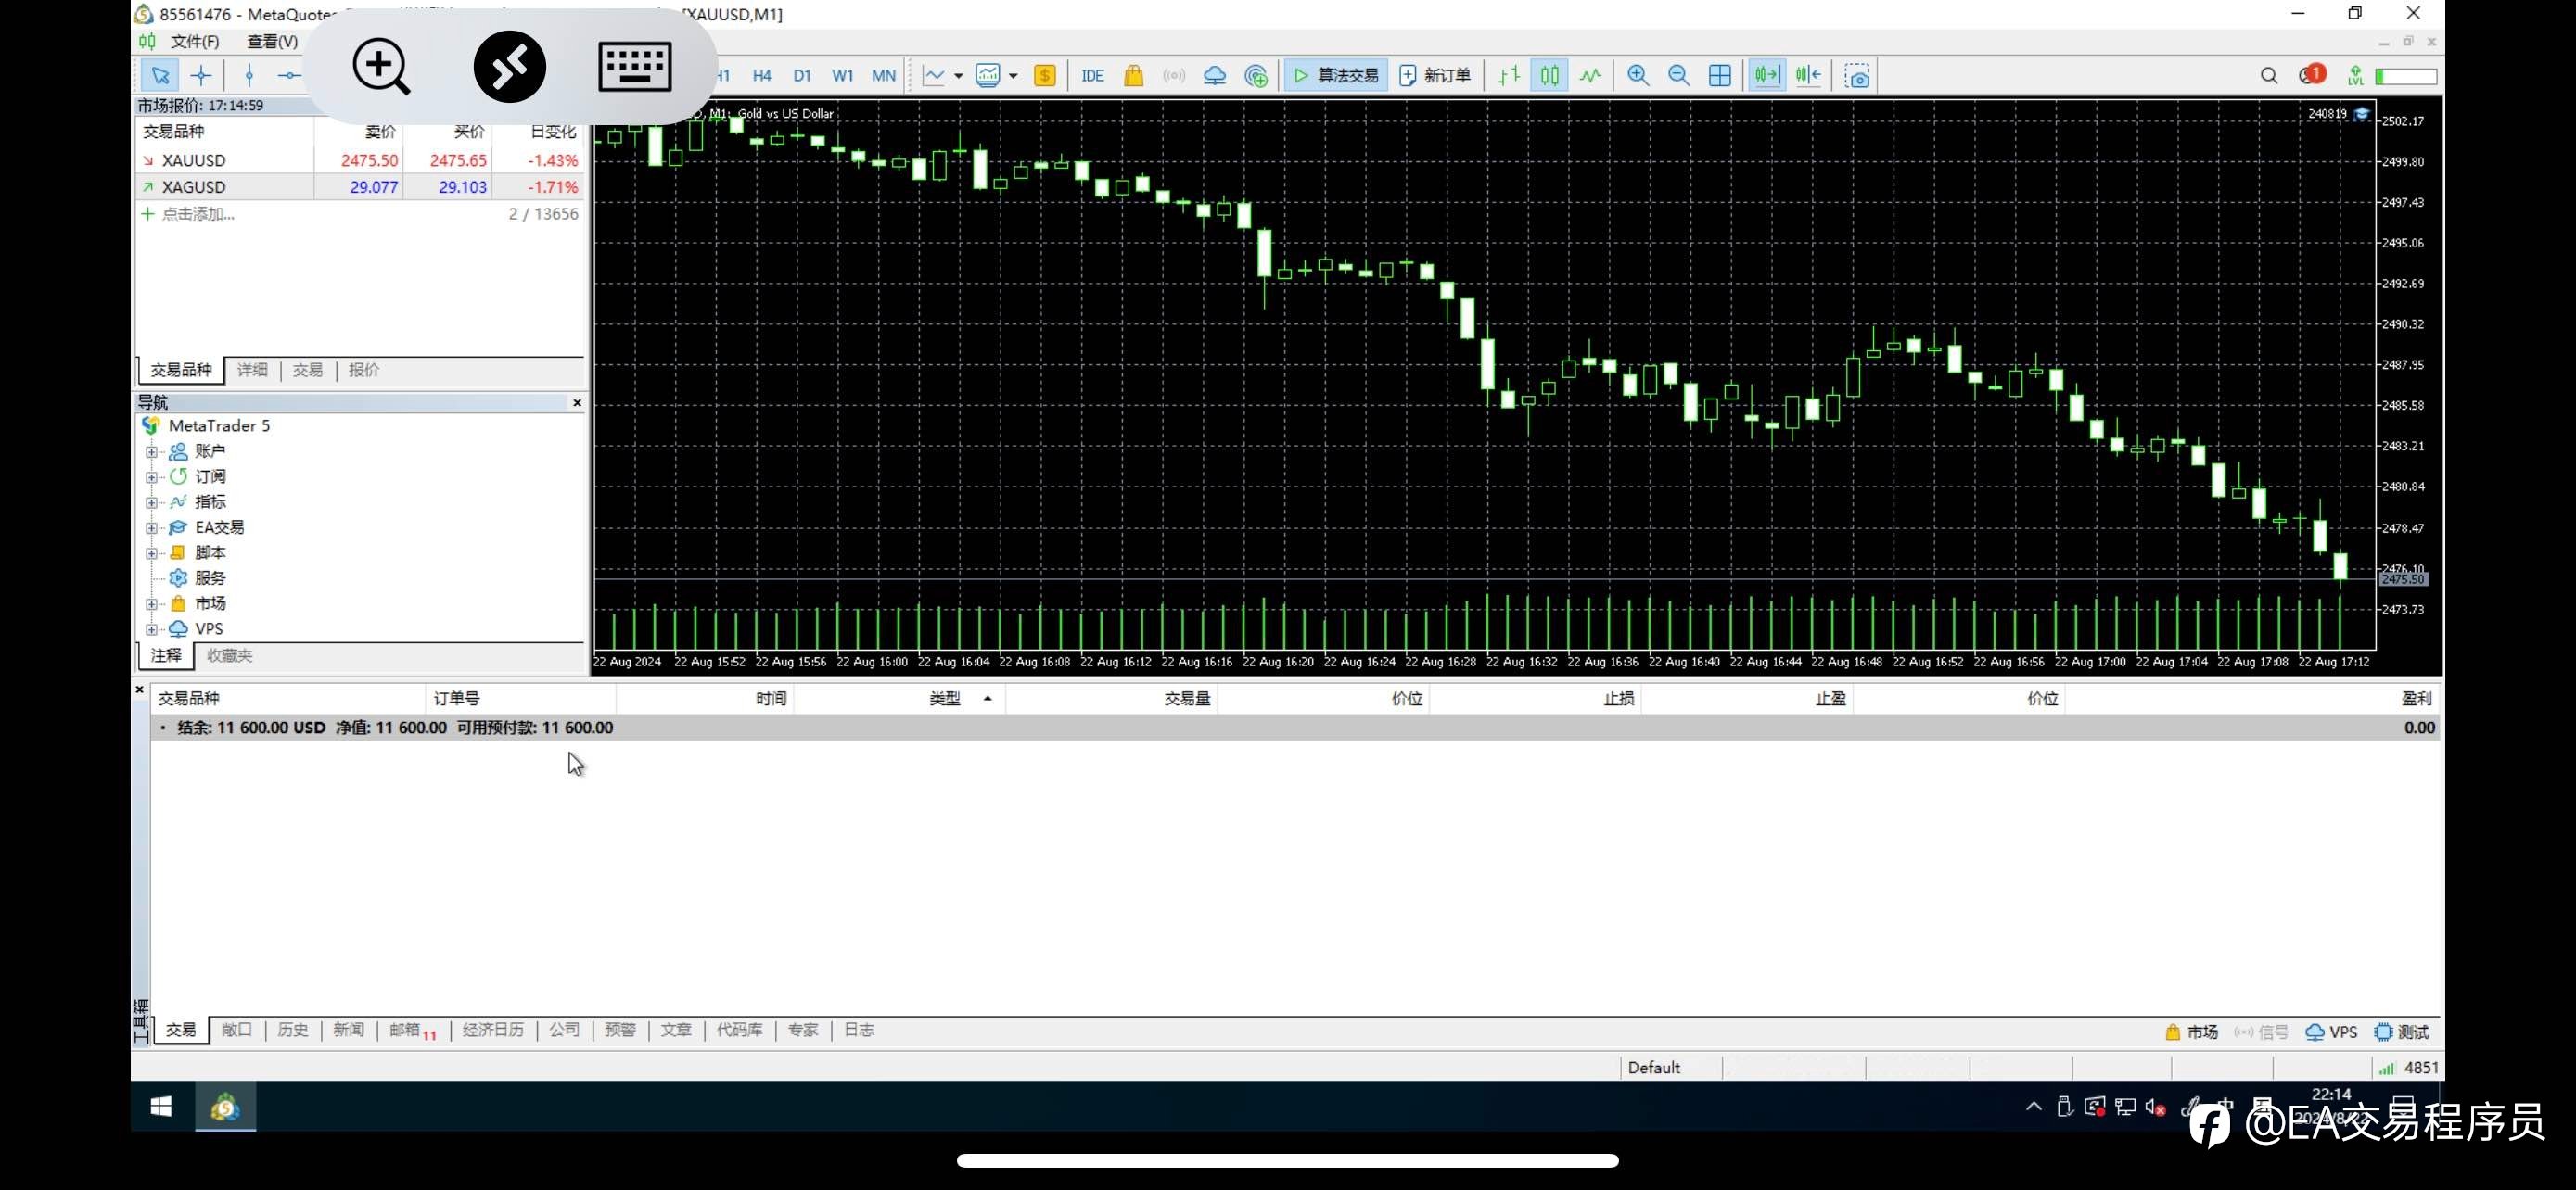2576x1190 pixels.
Task: Switch to the 收藏夹 favorites tab
Action: pos(229,655)
